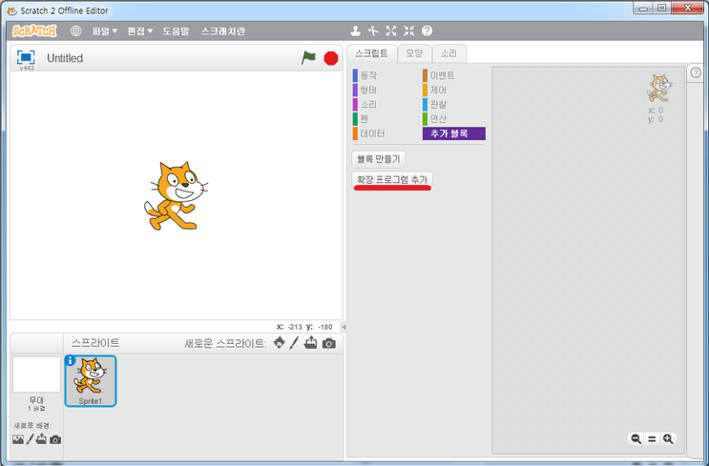Select the Grow sprite tool
Image resolution: width=709 pixels, height=466 pixels.
pos(391,30)
